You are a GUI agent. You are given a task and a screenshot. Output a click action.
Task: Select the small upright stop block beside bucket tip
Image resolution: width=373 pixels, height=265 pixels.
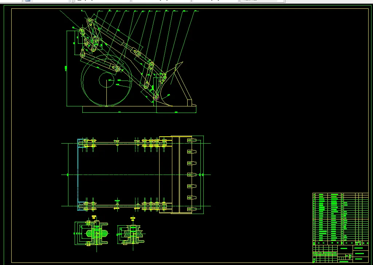tap(189, 103)
